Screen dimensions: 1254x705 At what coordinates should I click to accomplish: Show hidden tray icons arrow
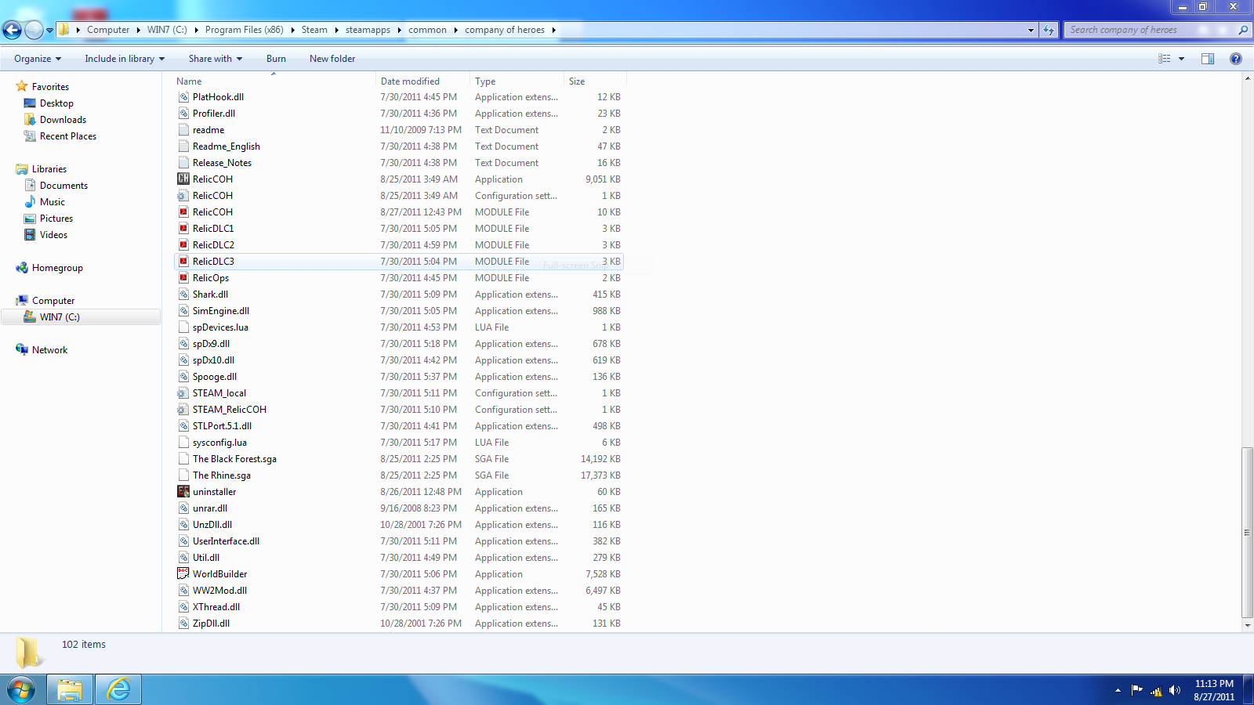click(1118, 690)
